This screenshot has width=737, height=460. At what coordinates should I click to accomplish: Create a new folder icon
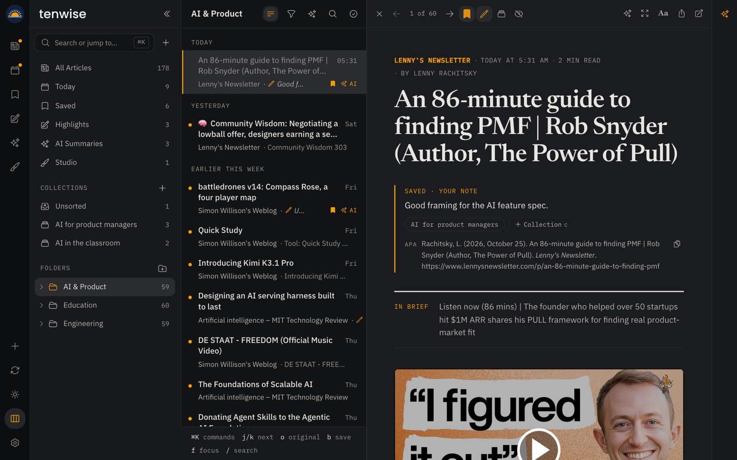point(162,268)
